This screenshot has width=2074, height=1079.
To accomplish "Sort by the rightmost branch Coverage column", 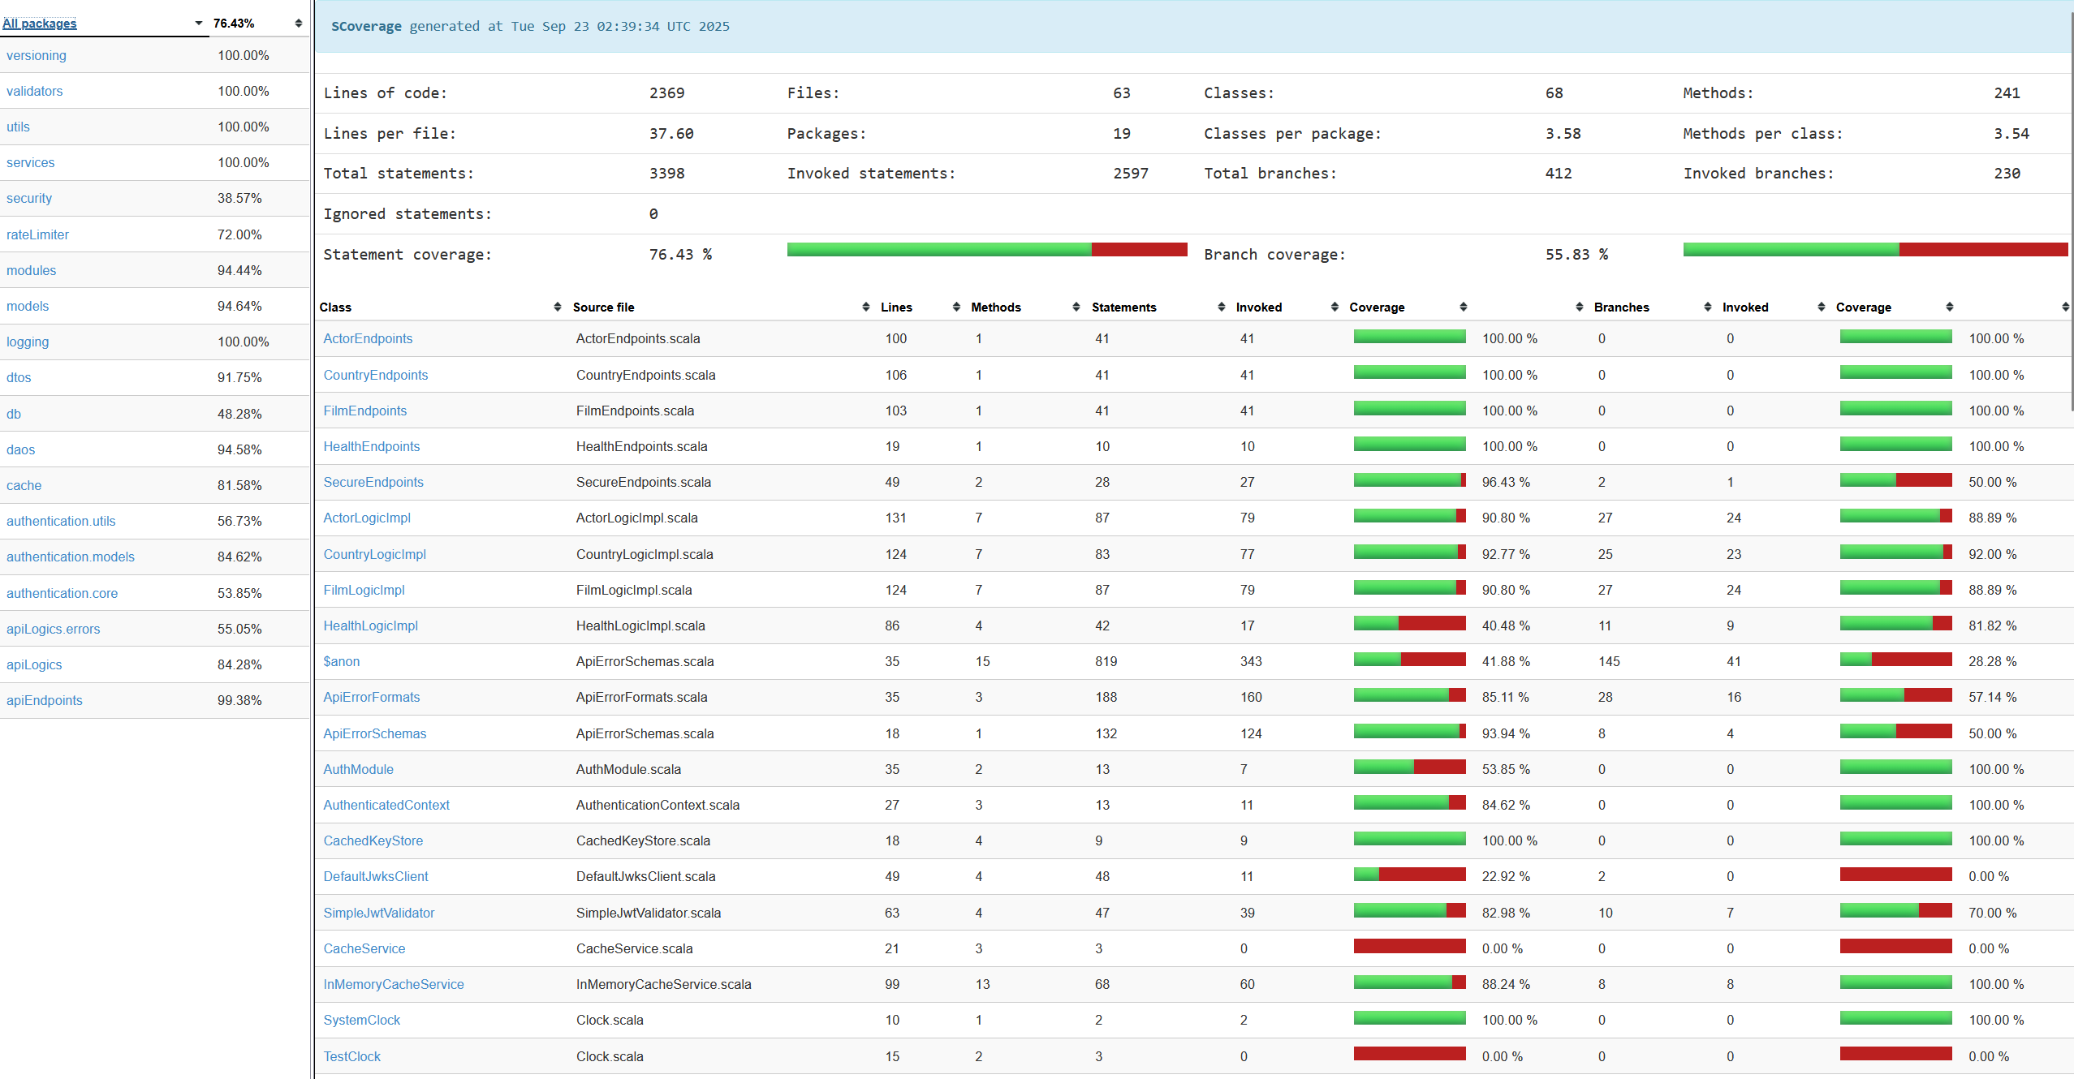I will [x=1864, y=307].
